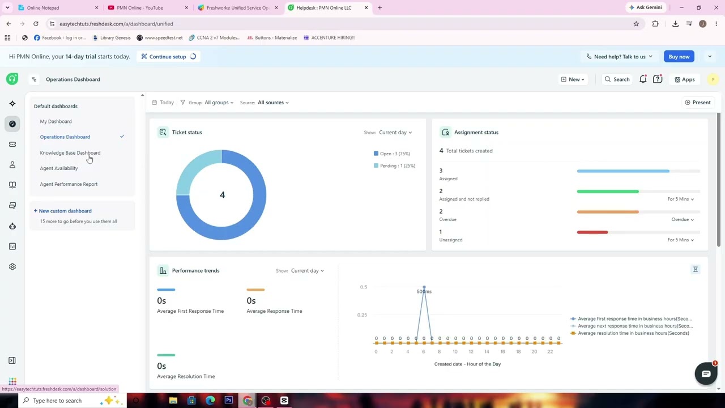725x408 pixels.
Task: Toggle the dashboard list icon beside Operations Dashboard
Action: pyautogui.click(x=34, y=79)
